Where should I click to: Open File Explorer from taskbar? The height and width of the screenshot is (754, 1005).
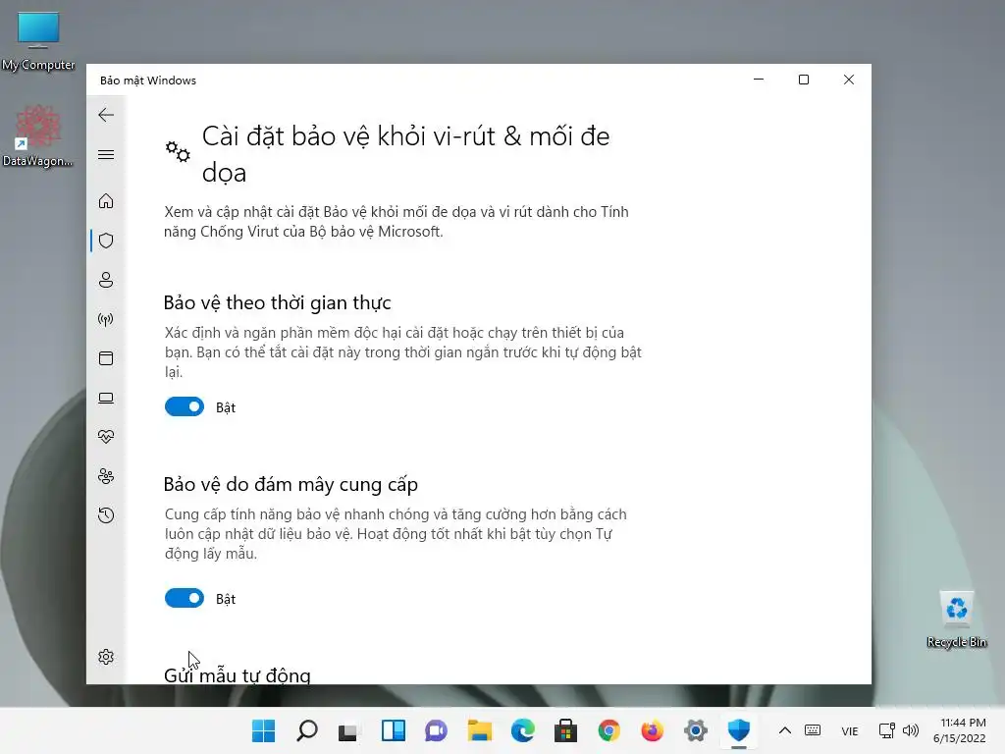tap(479, 730)
